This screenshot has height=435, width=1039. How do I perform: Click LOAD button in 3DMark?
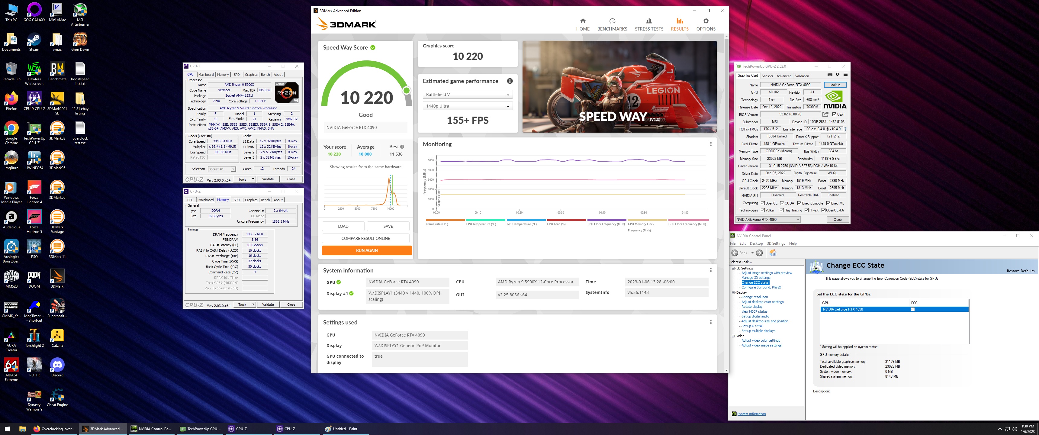pyautogui.click(x=343, y=226)
